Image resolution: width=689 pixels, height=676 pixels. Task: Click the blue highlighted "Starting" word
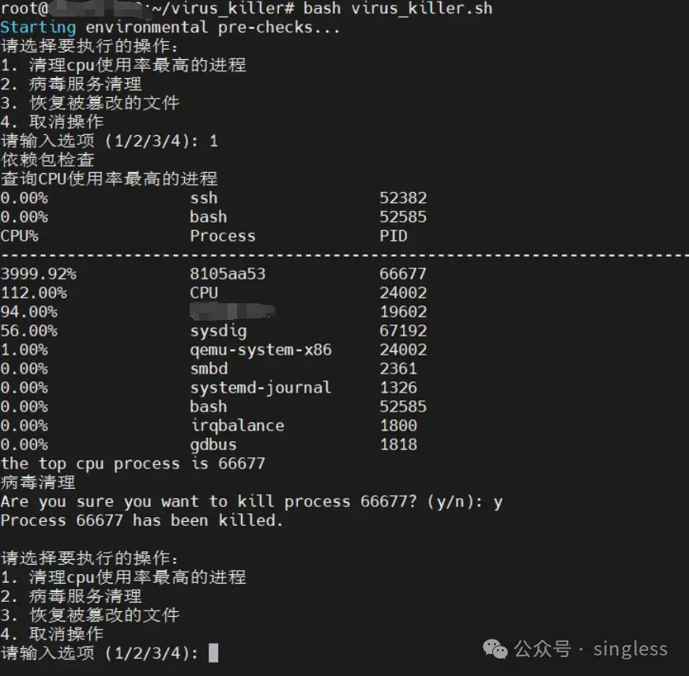[x=38, y=28]
